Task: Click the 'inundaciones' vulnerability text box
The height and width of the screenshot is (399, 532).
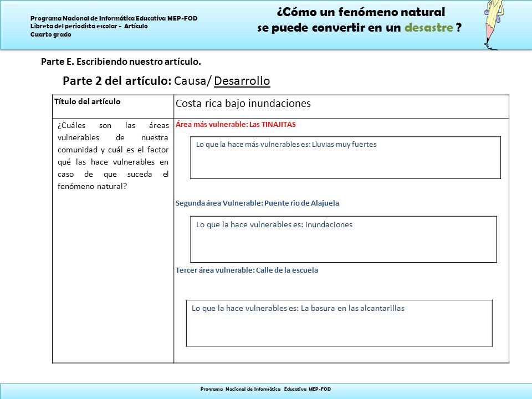Action: (x=344, y=239)
